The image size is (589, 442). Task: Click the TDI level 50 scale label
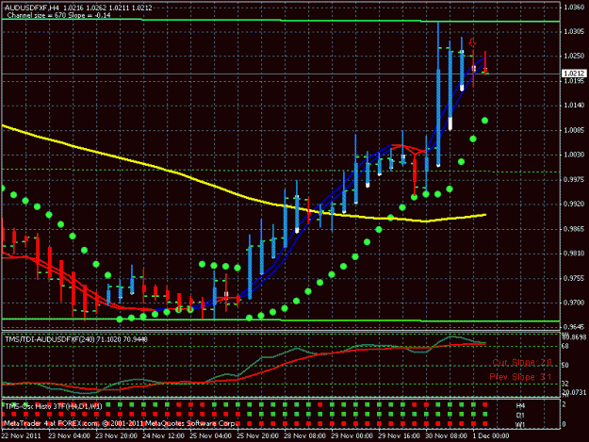(564, 365)
